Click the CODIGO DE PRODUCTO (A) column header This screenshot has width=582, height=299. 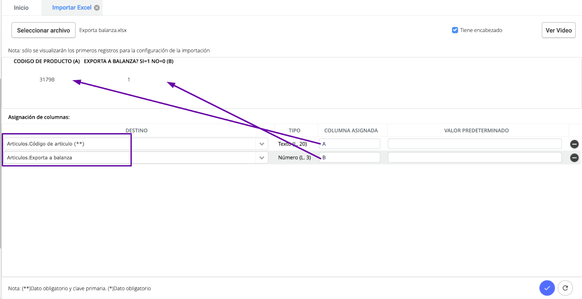[47, 61]
